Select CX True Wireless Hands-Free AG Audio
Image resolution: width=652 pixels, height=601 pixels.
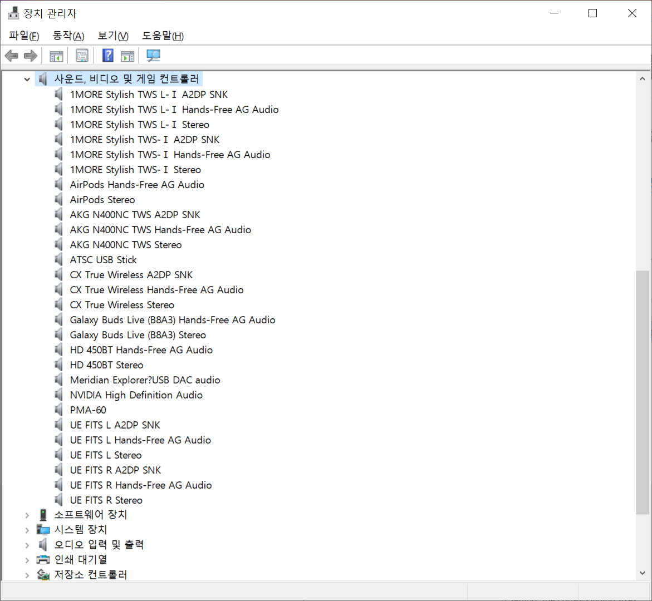pyautogui.click(x=157, y=290)
